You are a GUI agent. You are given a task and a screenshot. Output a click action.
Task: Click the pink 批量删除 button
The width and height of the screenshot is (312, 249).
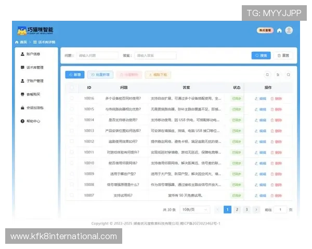(129, 75)
